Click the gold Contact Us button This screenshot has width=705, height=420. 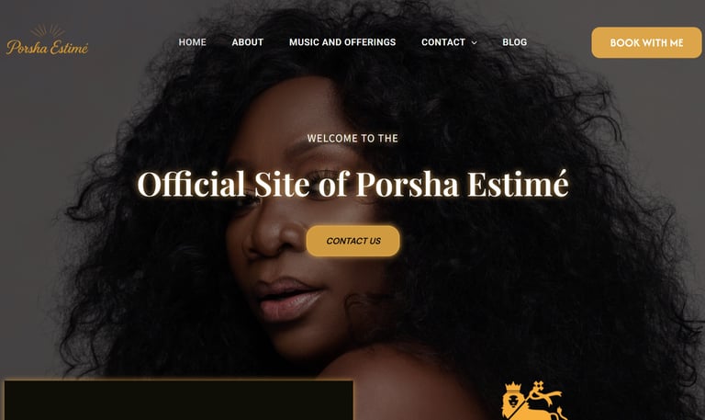click(352, 241)
